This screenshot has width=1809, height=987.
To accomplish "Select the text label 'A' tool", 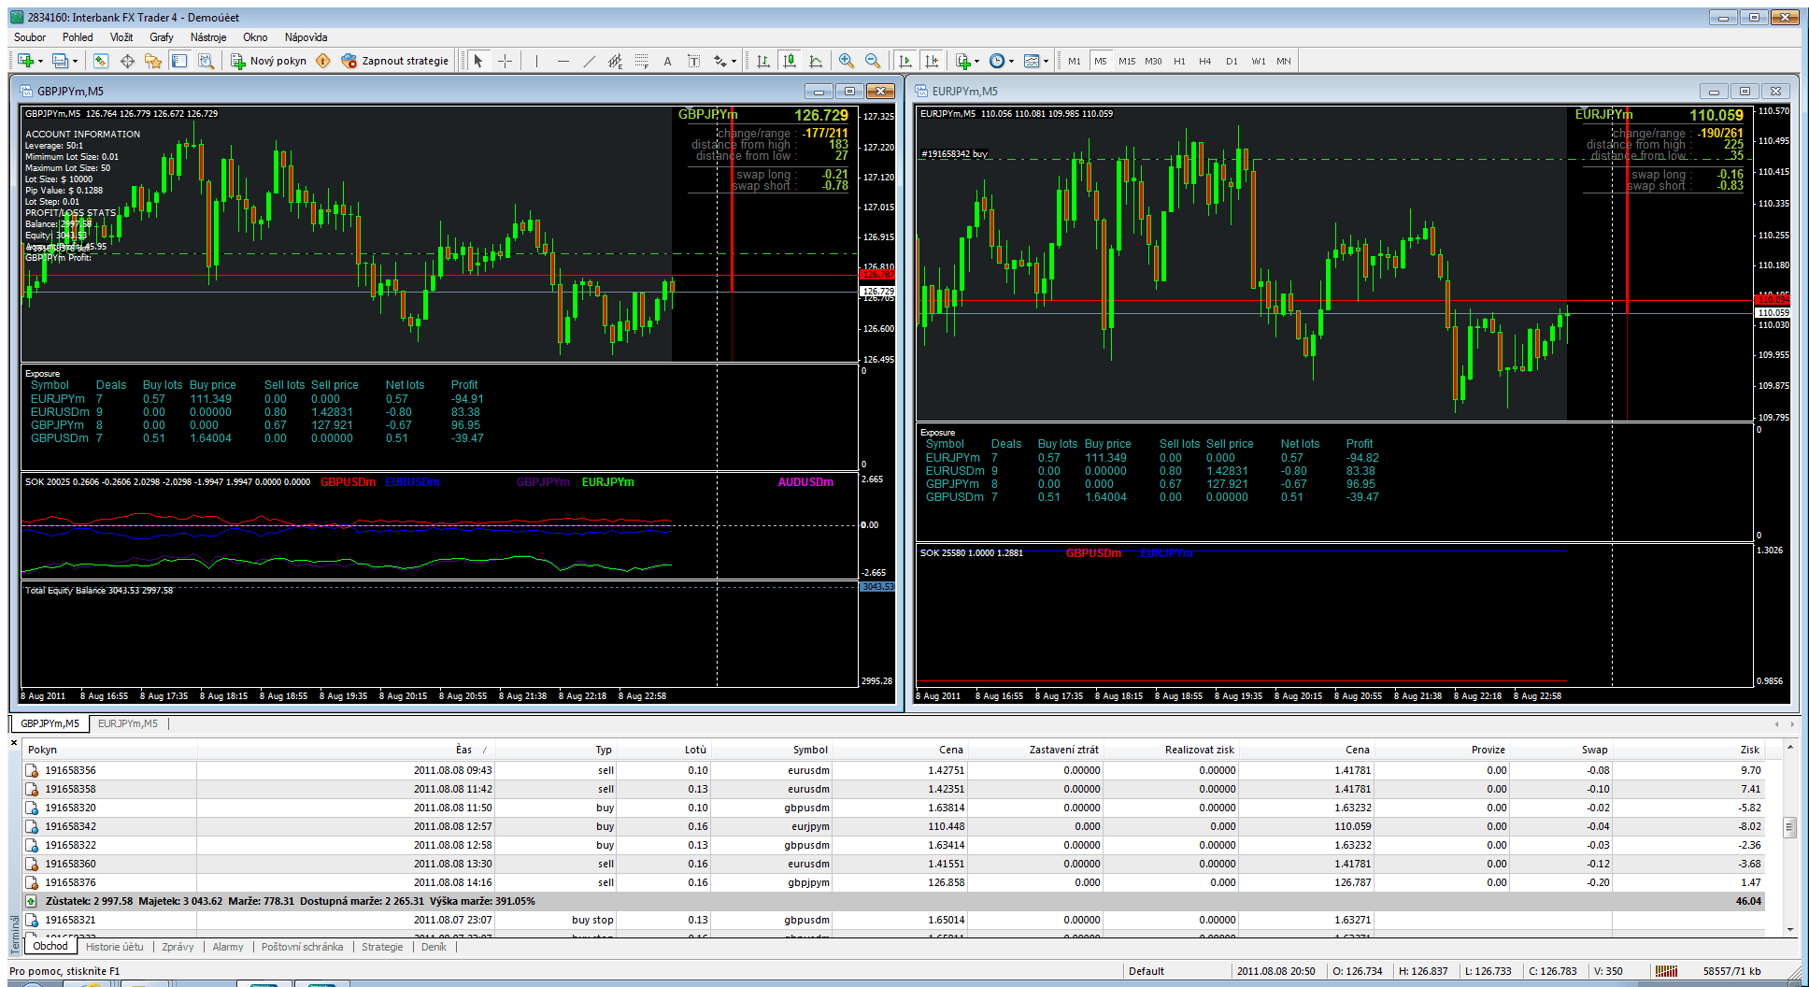I will [x=667, y=62].
